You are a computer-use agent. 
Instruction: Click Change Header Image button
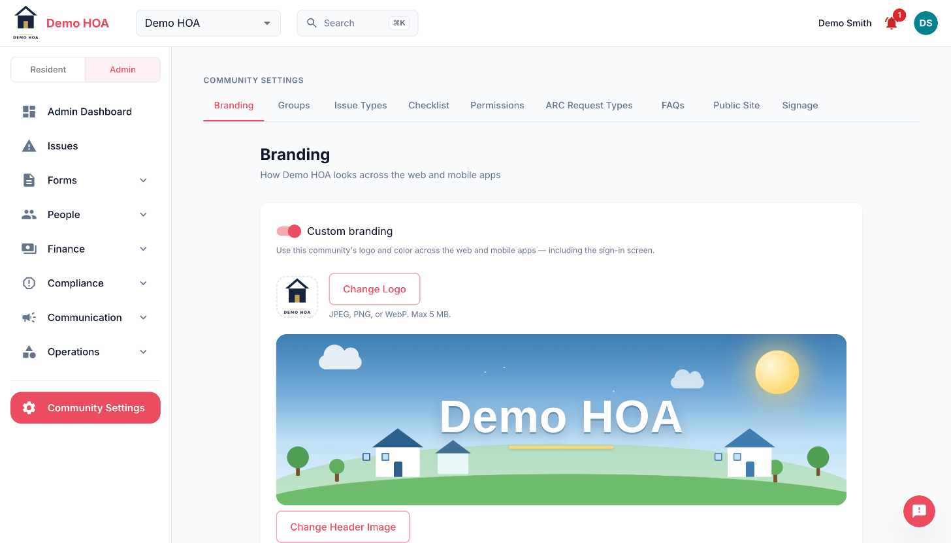click(343, 527)
